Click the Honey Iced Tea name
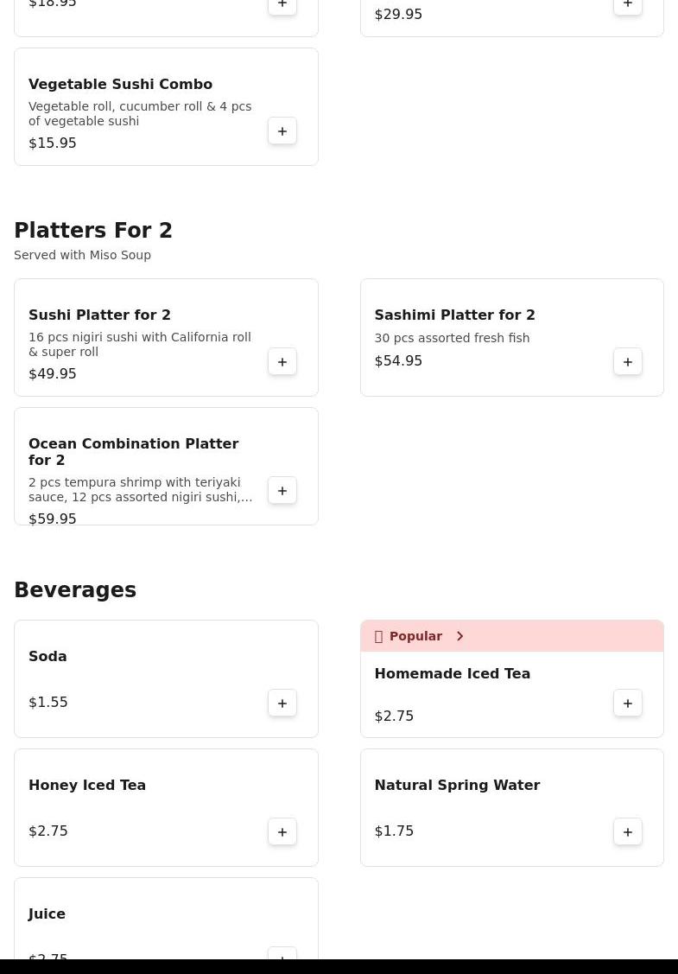 point(87,786)
